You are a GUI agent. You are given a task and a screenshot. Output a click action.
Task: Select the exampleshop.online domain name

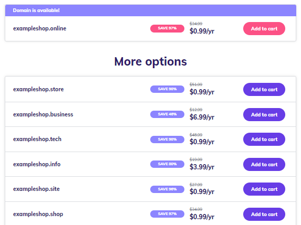point(39,28)
